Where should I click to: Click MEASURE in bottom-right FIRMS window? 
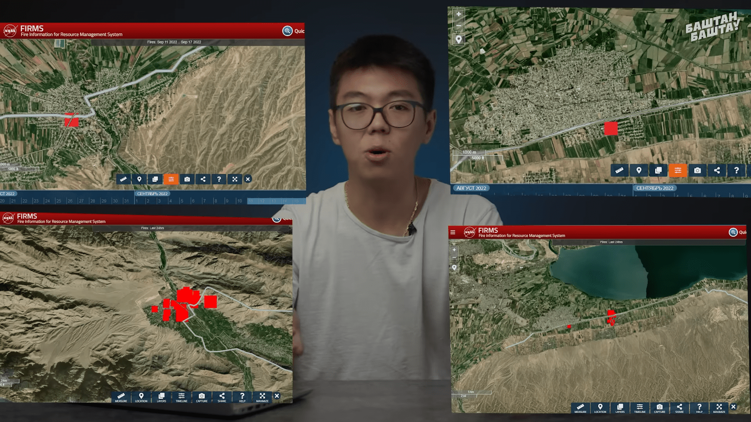[x=580, y=408]
